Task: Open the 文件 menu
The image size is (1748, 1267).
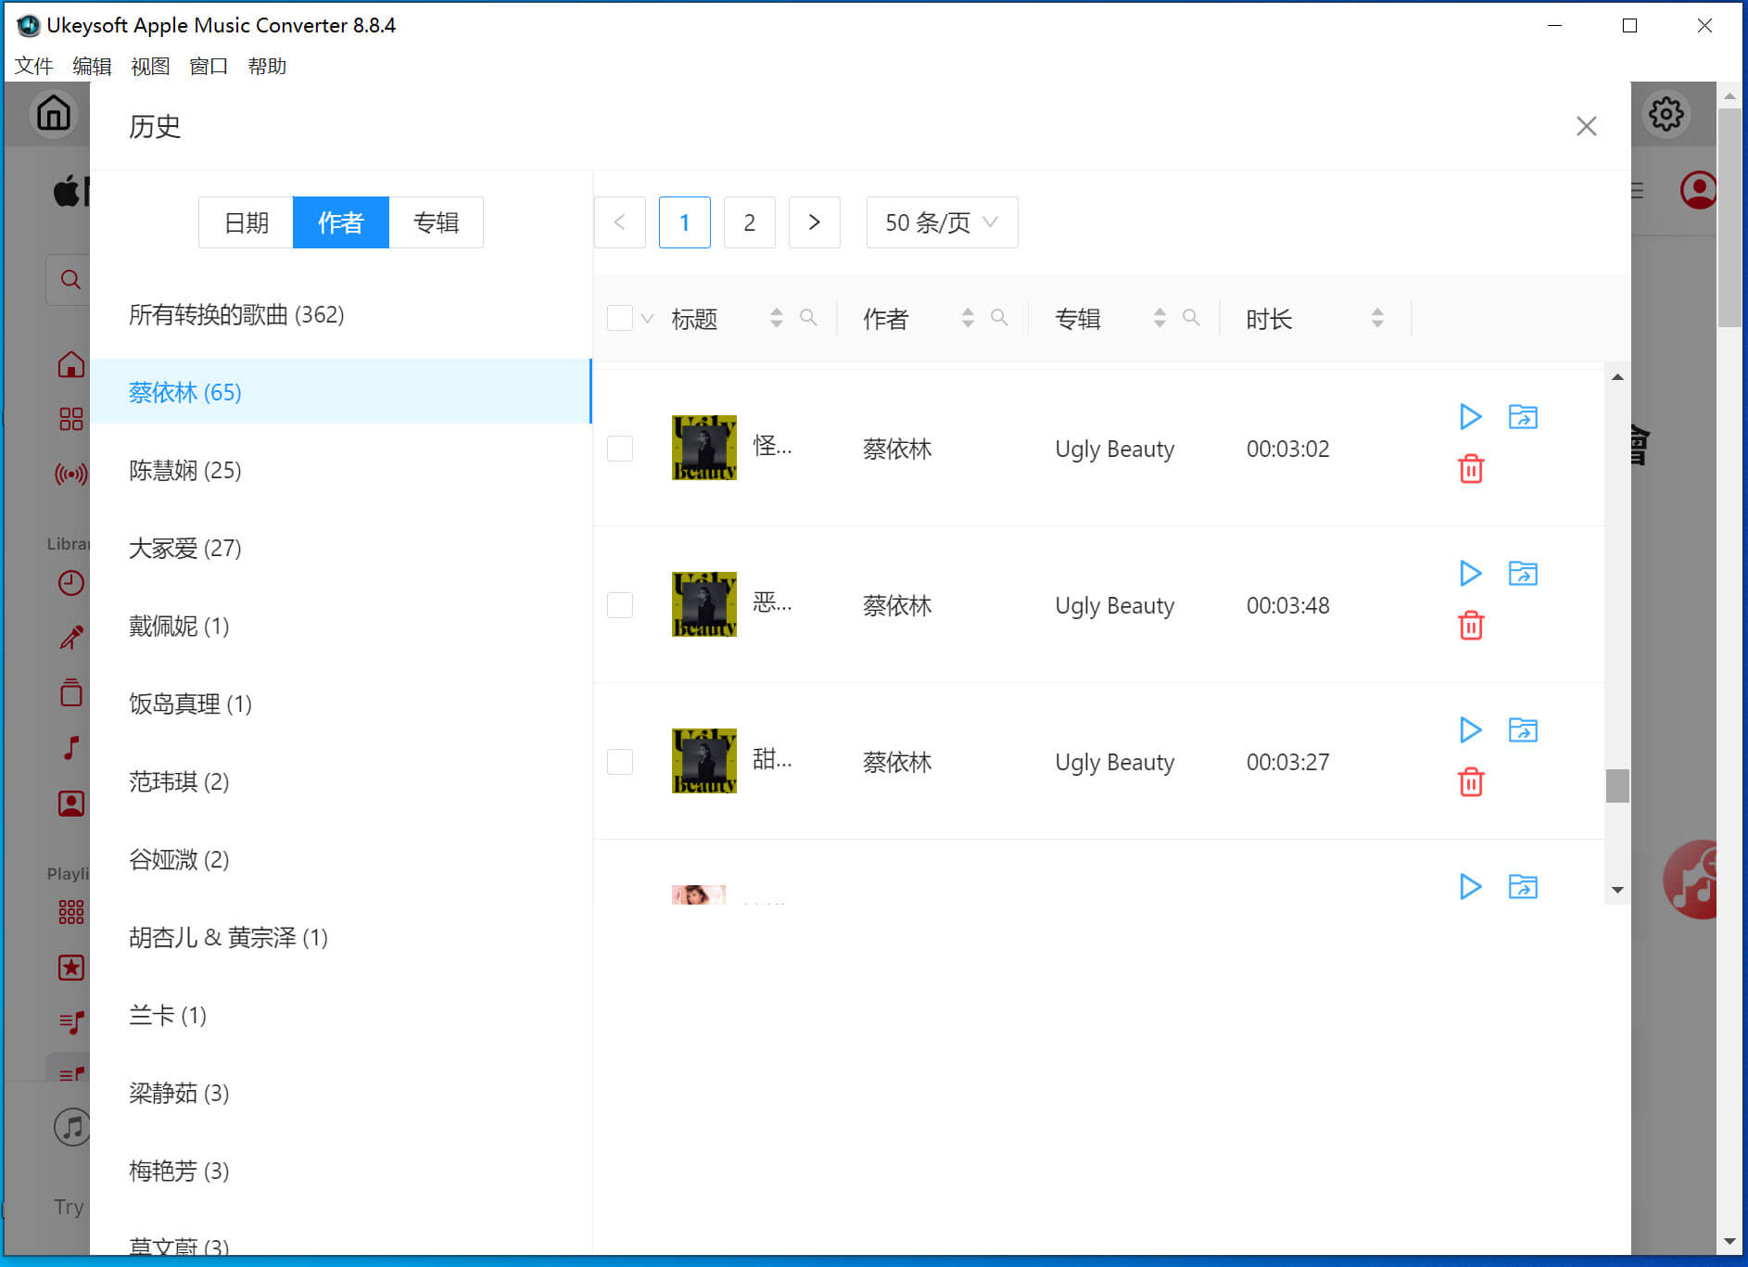Action: pyautogui.click(x=33, y=67)
